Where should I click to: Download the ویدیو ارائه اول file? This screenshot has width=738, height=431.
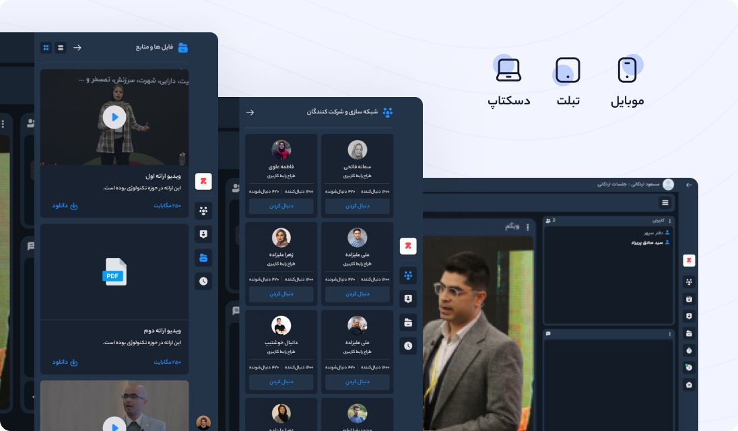pos(65,205)
